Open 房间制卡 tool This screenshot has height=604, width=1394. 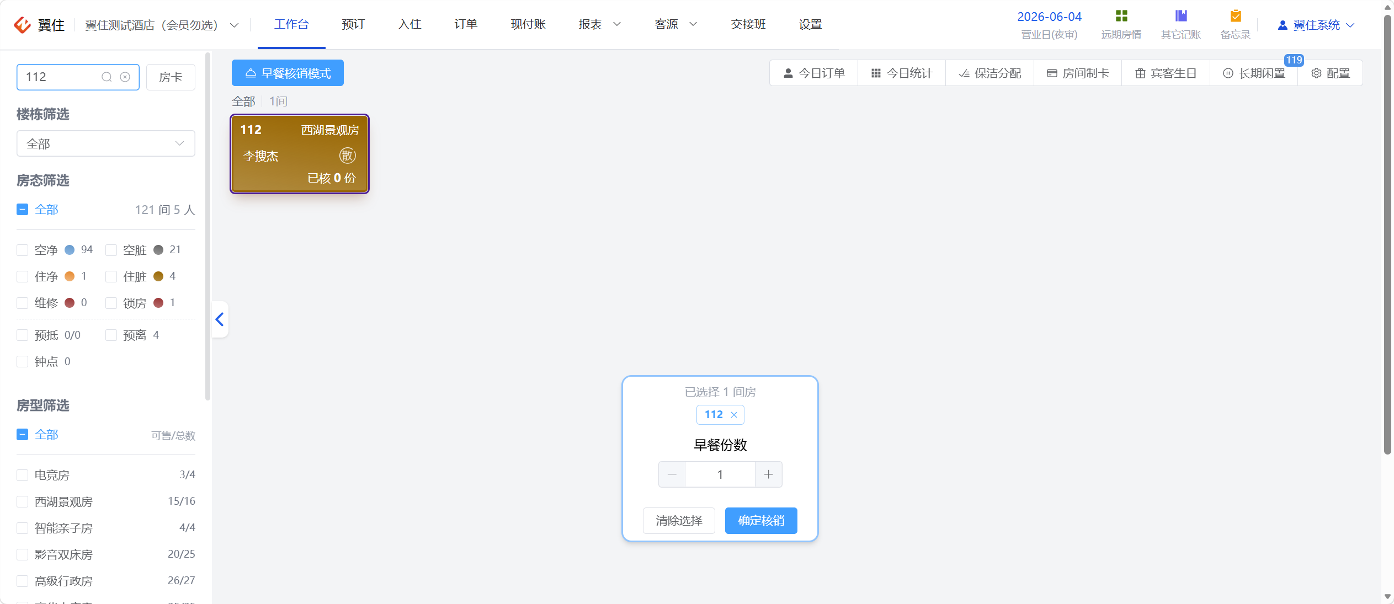coord(1078,73)
